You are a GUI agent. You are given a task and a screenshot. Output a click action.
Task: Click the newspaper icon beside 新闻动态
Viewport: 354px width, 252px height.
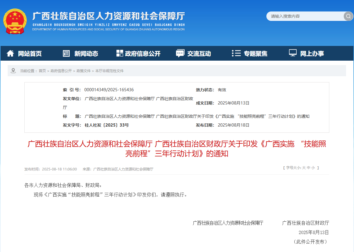pyautogui.click(x=66, y=53)
